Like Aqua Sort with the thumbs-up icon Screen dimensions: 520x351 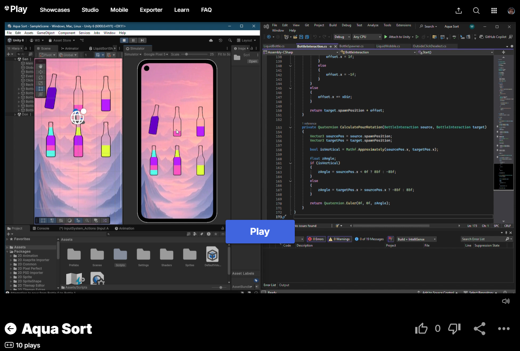coord(421,329)
